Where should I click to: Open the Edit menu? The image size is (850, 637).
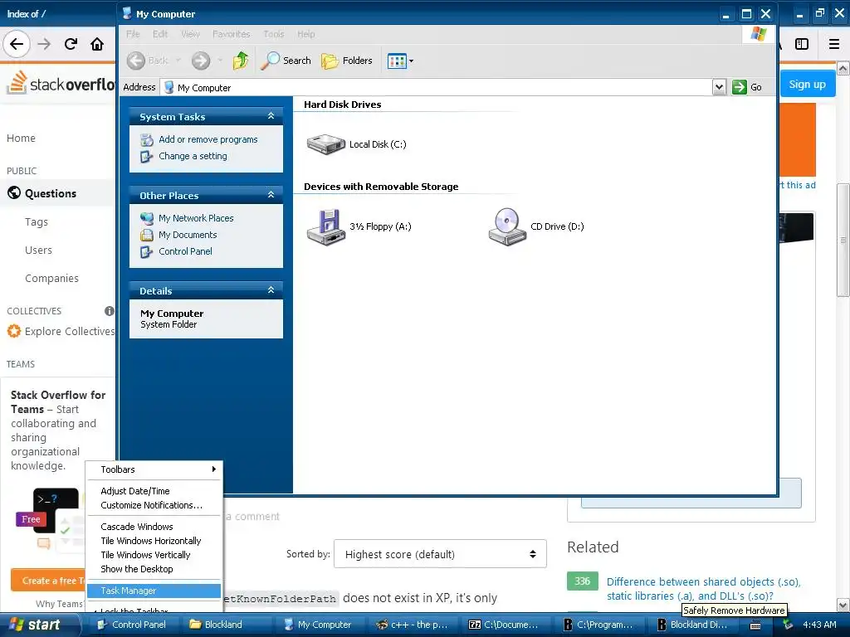click(x=160, y=34)
